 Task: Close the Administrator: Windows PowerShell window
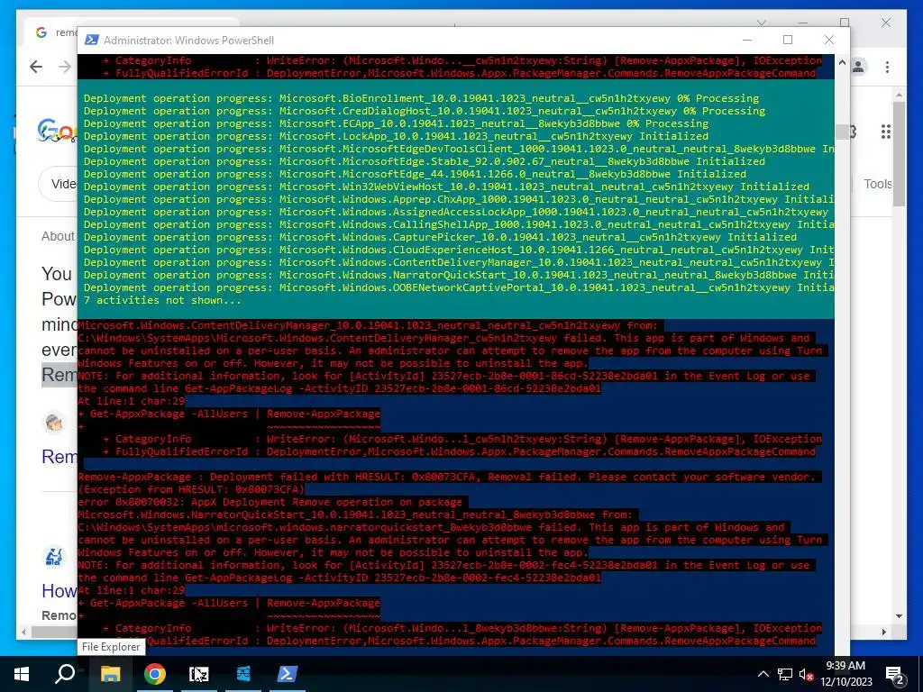click(829, 40)
